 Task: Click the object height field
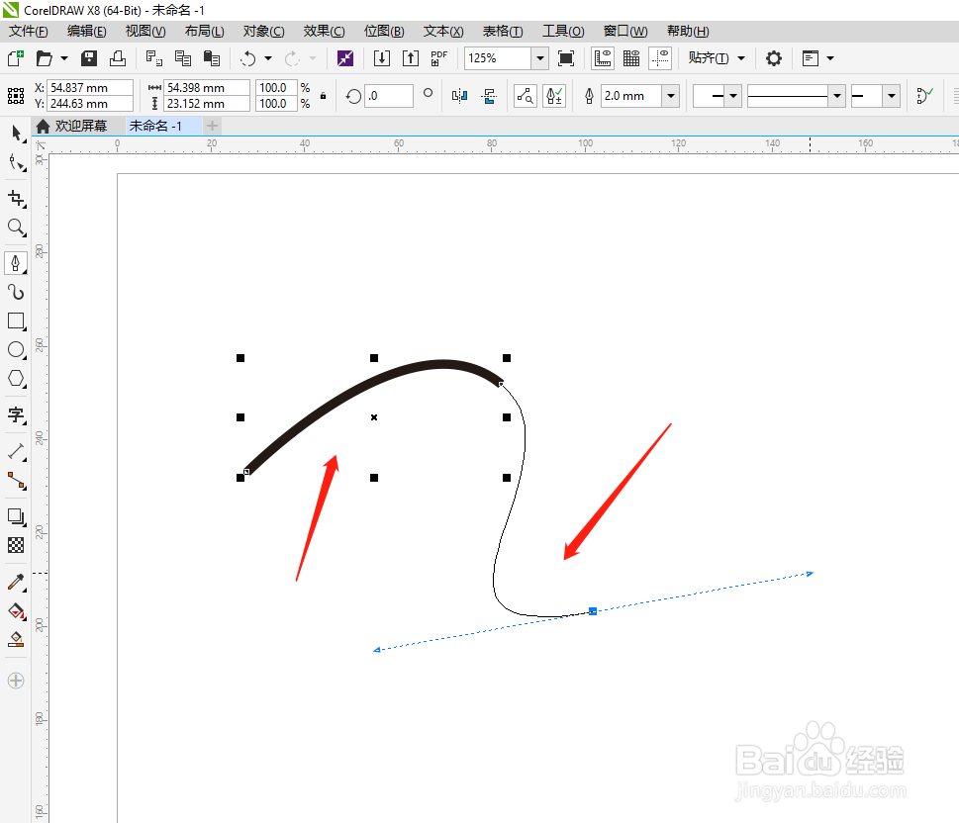[207, 103]
